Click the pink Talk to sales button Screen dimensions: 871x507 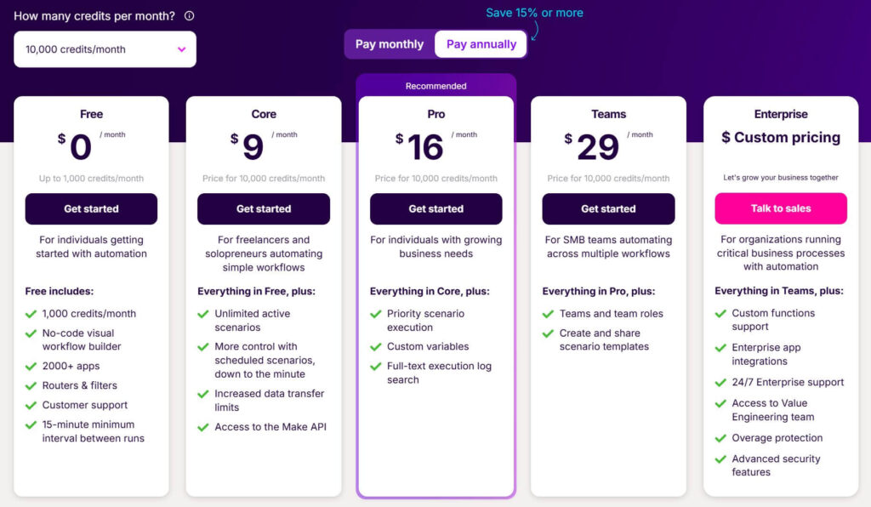tap(781, 208)
